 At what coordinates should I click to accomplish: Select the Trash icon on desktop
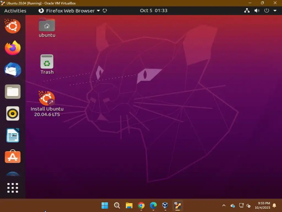click(x=47, y=64)
